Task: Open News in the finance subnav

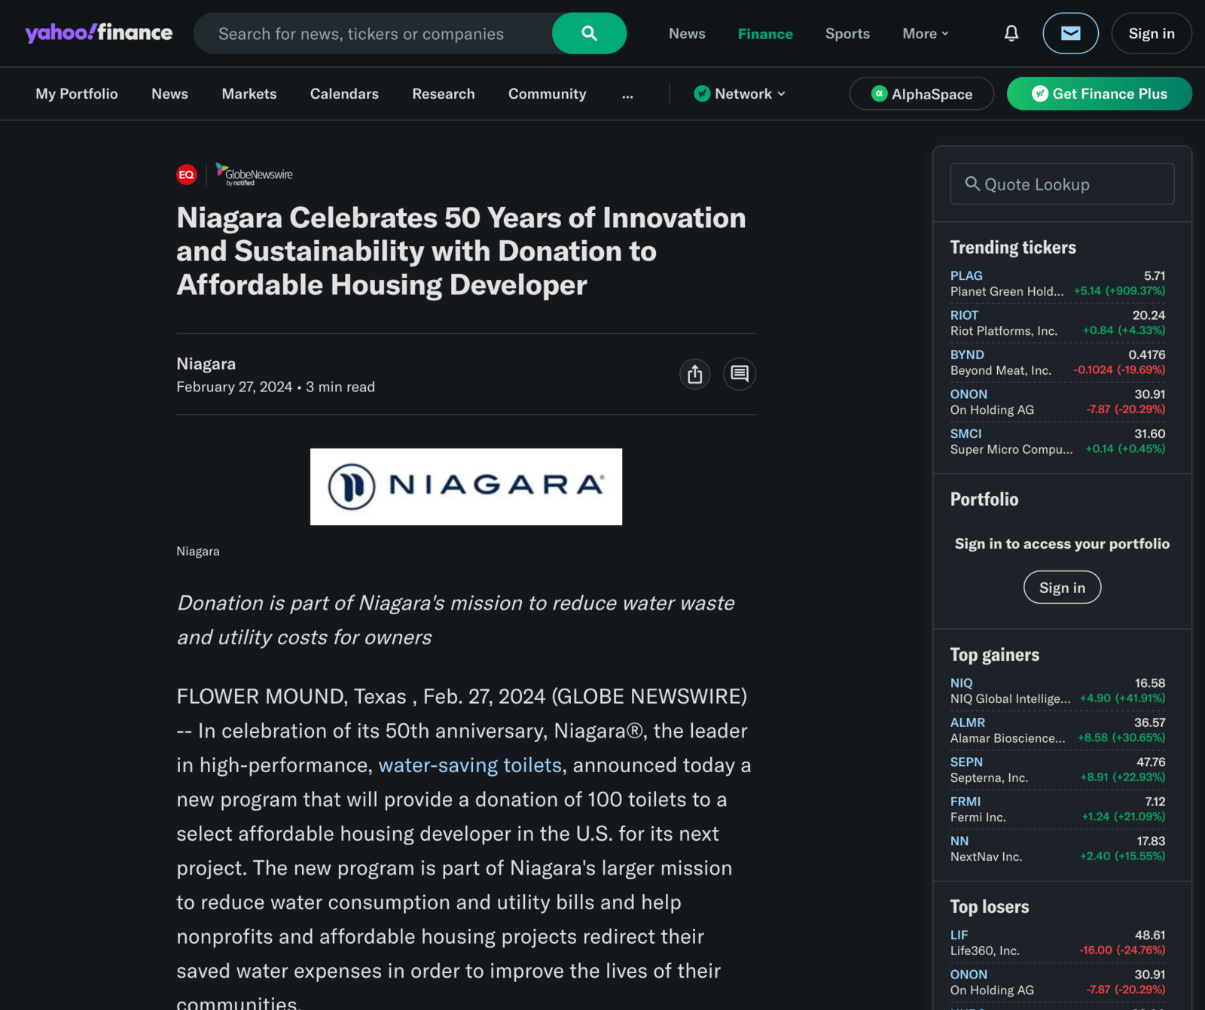Action: click(169, 93)
